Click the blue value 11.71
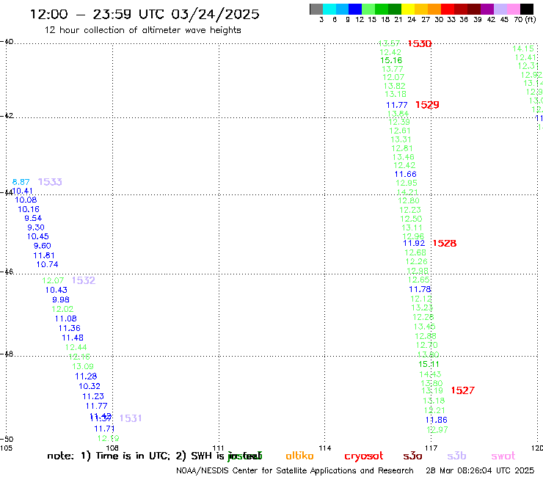Viewport: 543px width, 477px height. tap(104, 429)
